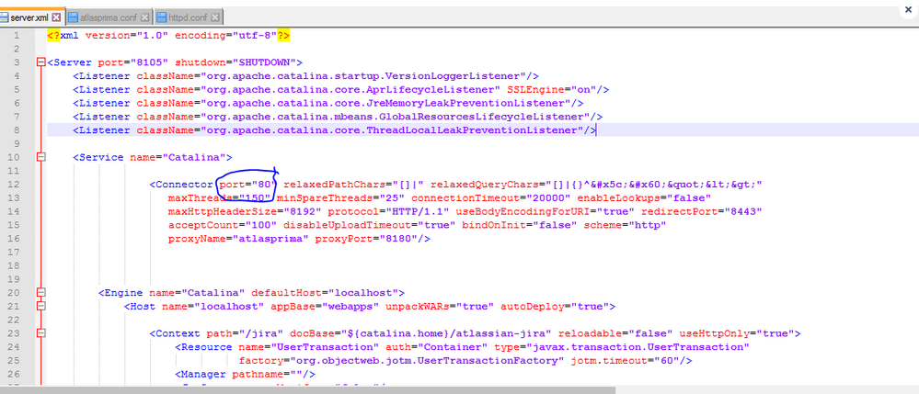Click the Service tag name on line 10
The image size is (919, 394).
click(101, 157)
